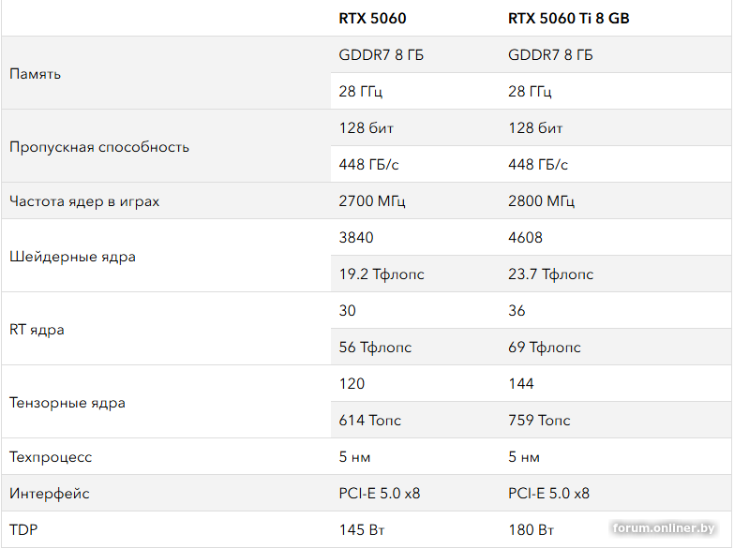734x548 pixels.
Task: Click the "RT ядра" row label
Action: coord(37,330)
